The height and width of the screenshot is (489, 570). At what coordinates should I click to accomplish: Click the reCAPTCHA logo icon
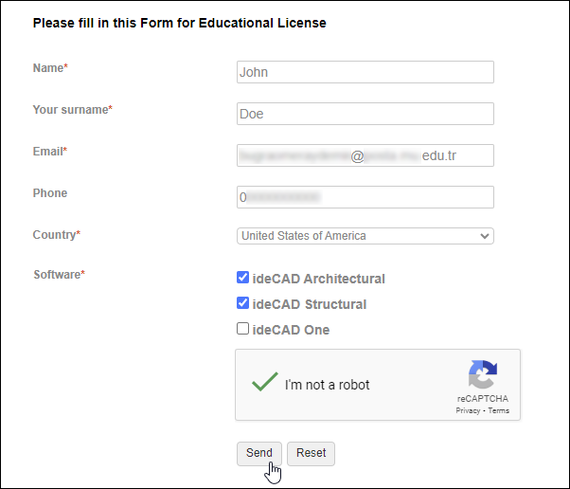[483, 374]
